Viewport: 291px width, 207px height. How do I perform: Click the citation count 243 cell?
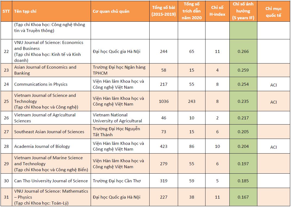pos(192,101)
